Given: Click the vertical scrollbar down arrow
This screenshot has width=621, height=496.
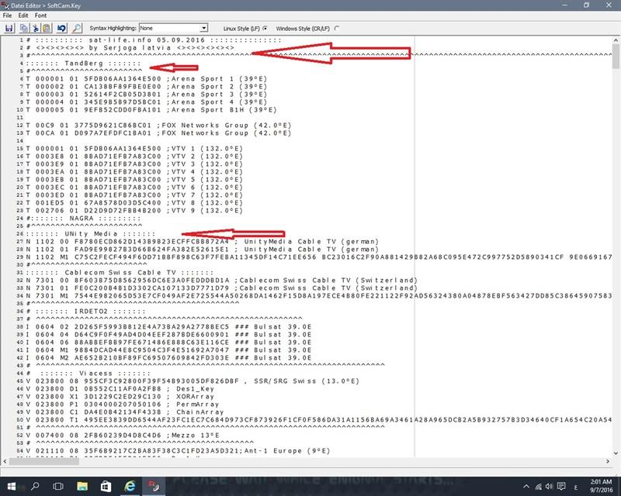Looking at the screenshot, I should [616, 453].
